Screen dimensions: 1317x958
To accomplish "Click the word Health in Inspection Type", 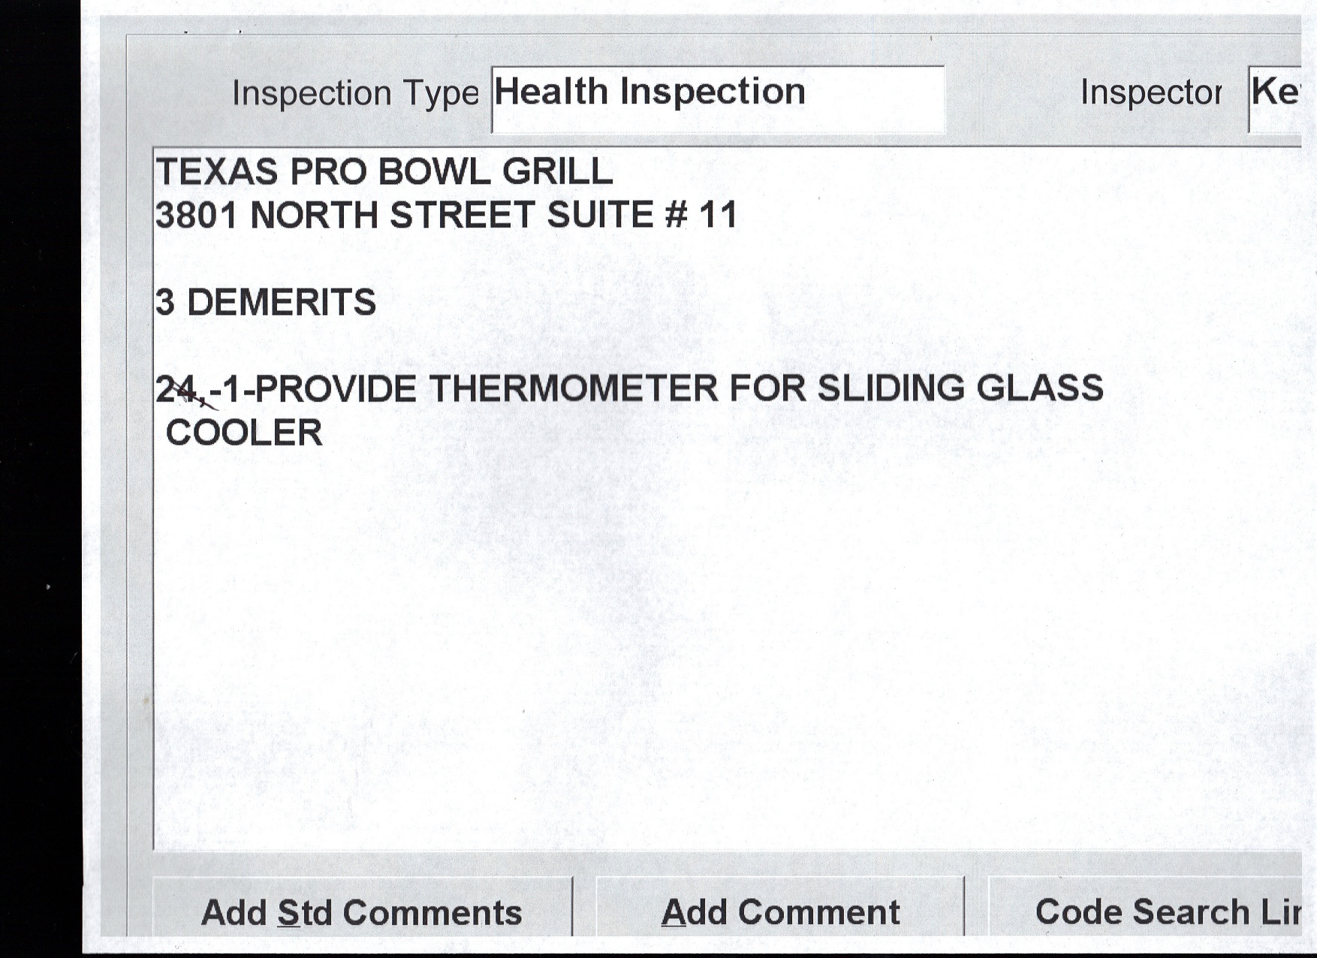I will [551, 92].
